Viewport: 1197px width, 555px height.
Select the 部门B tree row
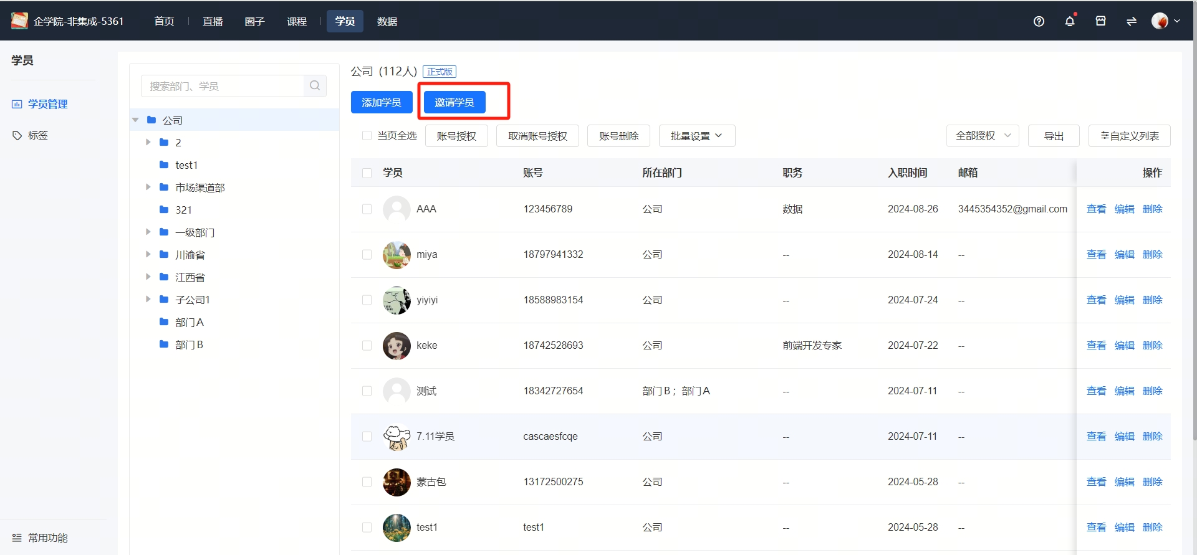click(234, 344)
